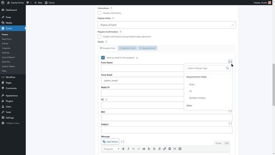The image size is (275, 155).
Task: Open the Add-Ons submenu link
Action: [6, 62]
